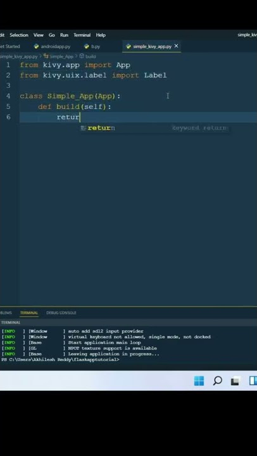Image resolution: width=257 pixels, height=456 pixels.
Task: Switch to the TERMINAL panel tab
Action: [x=29, y=313]
